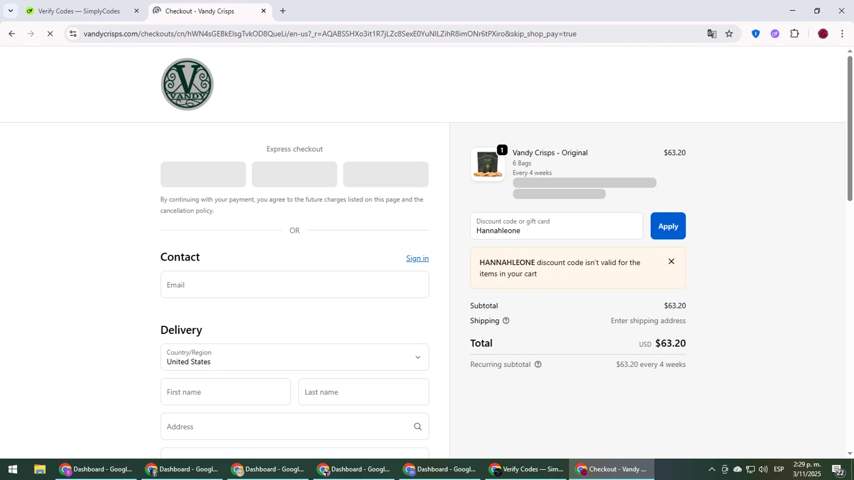This screenshot has height=480, width=854.
Task: Click the page vertical scrollbar
Action: (849, 129)
